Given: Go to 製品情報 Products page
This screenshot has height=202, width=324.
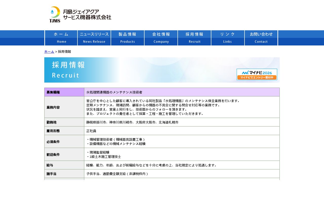Looking at the screenshot, I should [128, 38].
